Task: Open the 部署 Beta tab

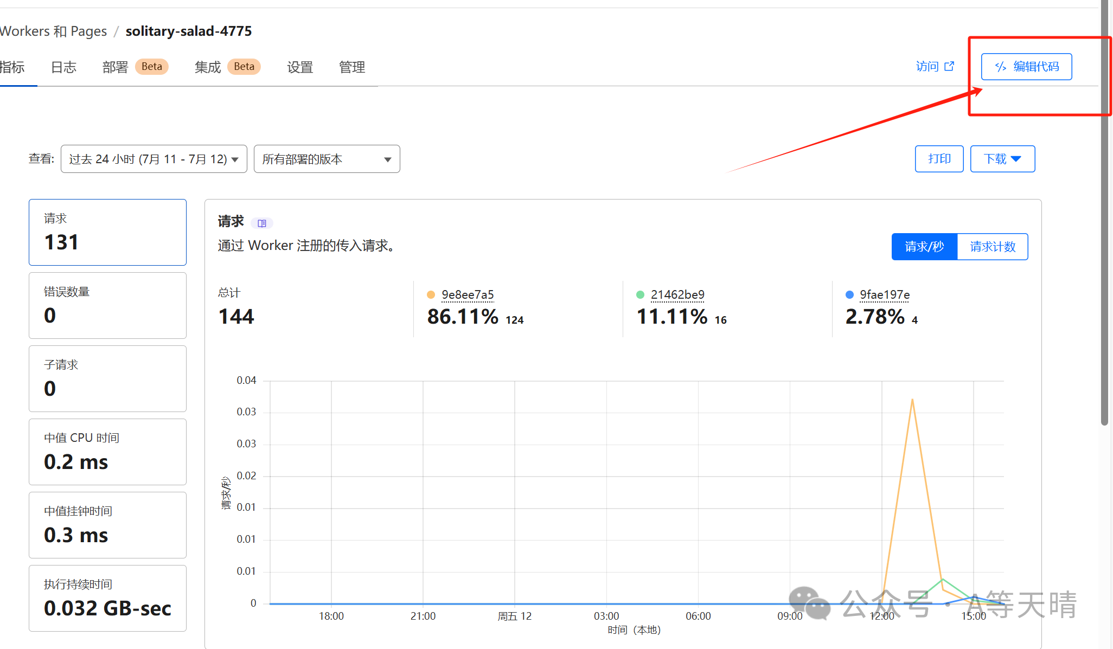Action: pos(135,67)
